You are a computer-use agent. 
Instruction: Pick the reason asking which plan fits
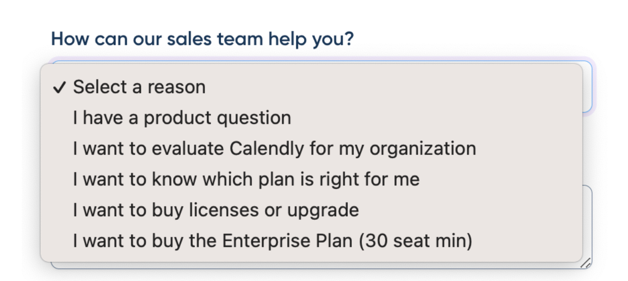[x=246, y=179]
